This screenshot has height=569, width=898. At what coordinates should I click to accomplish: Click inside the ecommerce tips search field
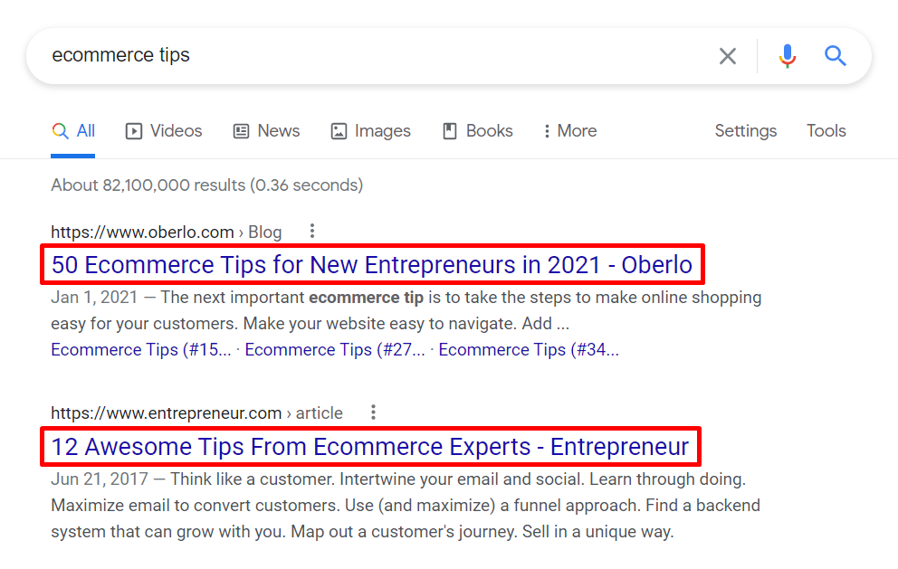click(362, 56)
